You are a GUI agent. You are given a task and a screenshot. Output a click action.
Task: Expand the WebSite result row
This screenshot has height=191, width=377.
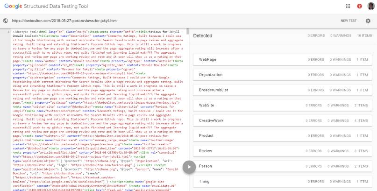point(283,105)
